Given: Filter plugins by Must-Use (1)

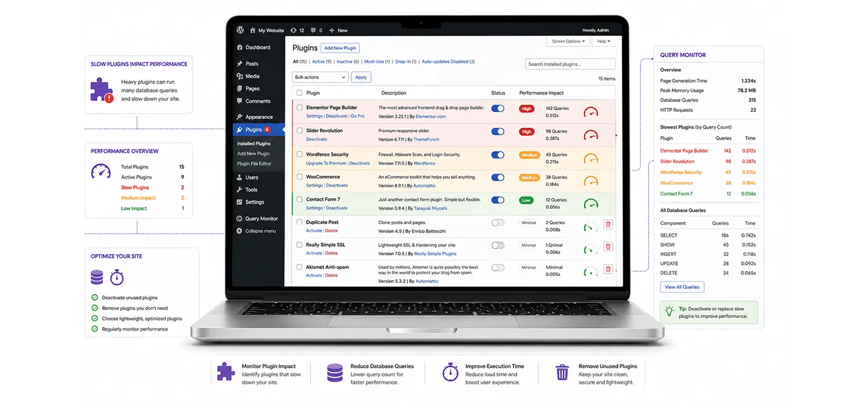Looking at the screenshot, I should click(377, 61).
